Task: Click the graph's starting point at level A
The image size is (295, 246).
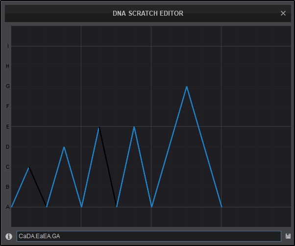Action: (x=12, y=207)
